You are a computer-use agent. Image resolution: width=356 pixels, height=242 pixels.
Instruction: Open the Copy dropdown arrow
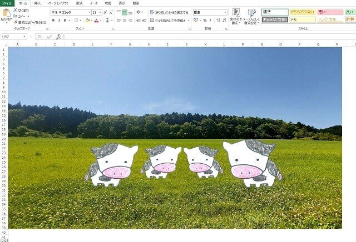point(28,16)
